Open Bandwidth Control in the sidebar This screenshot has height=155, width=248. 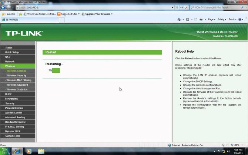tap(18, 122)
